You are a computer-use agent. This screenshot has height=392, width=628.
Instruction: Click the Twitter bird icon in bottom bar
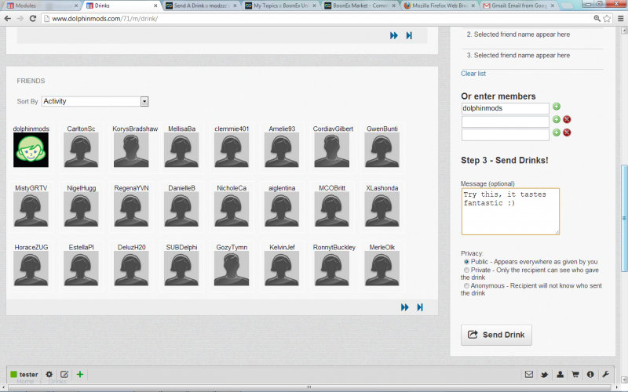[x=545, y=375]
